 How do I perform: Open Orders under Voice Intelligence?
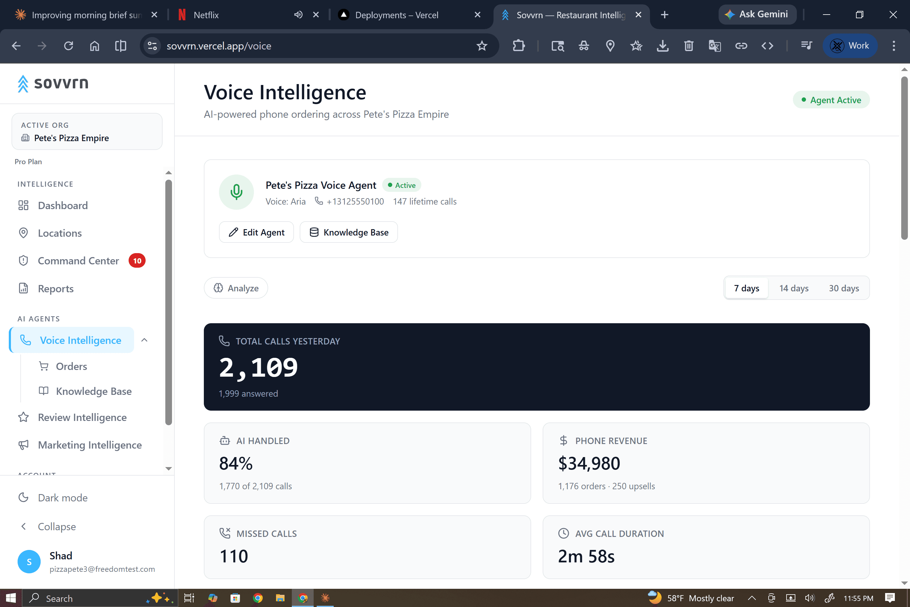point(72,366)
